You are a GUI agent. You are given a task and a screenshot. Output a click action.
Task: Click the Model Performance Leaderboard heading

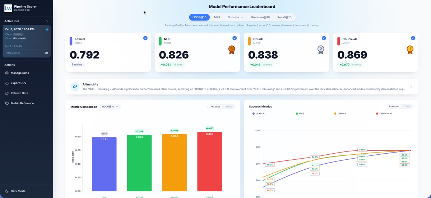[242, 6]
